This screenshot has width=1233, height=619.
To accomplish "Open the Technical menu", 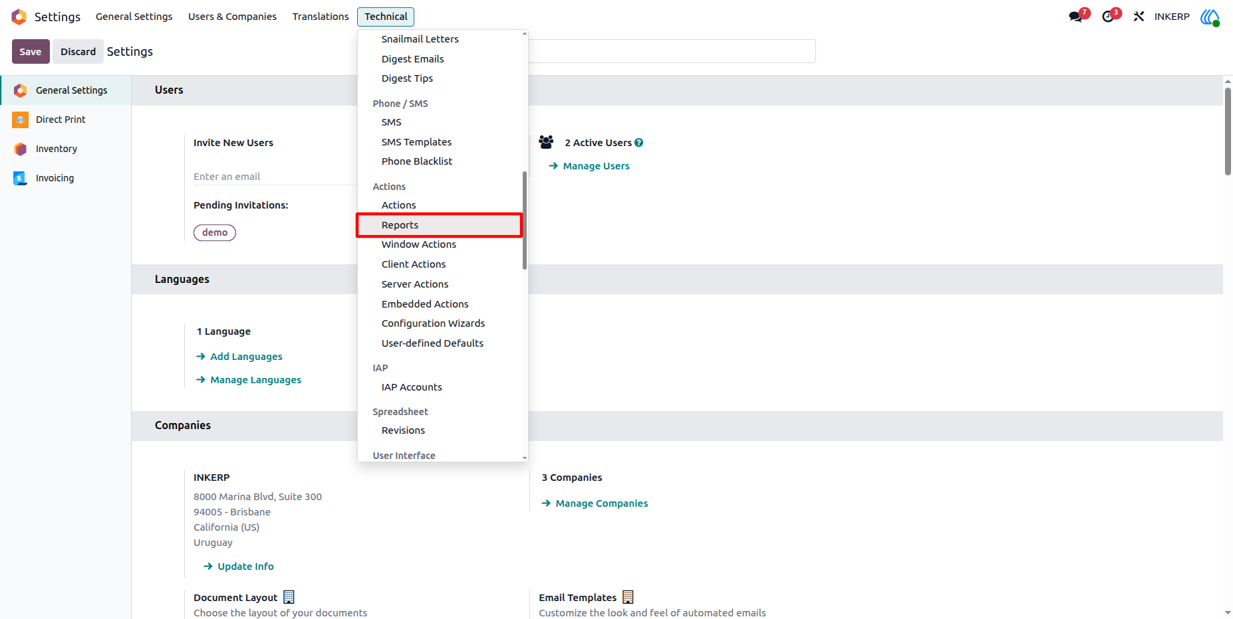I will tap(386, 17).
